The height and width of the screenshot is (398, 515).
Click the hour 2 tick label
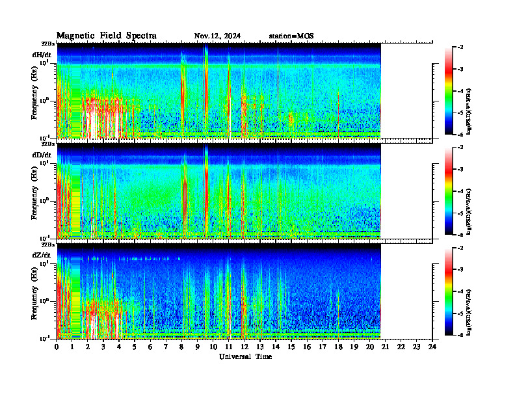88,347
